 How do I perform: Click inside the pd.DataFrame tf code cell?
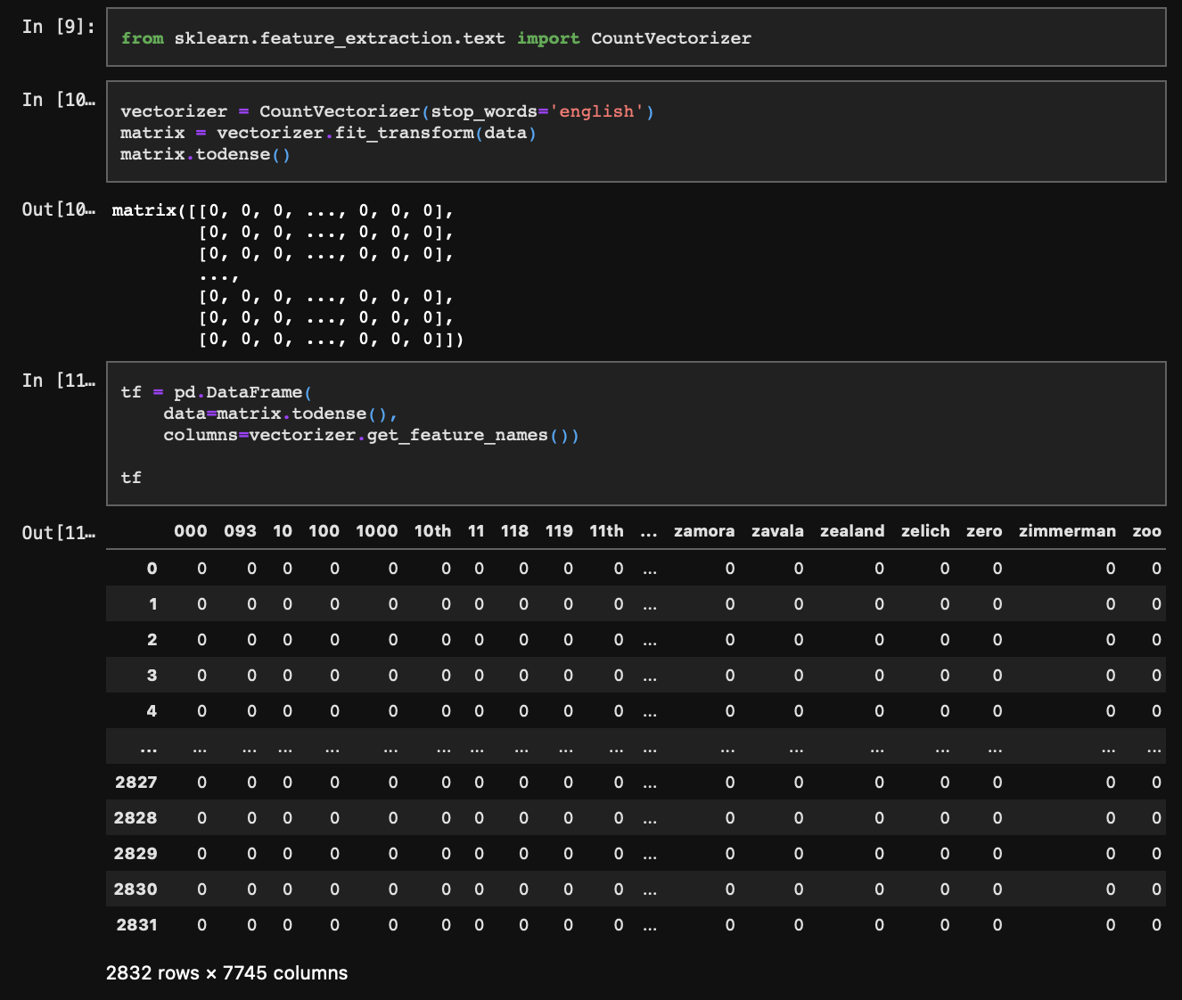[636, 434]
